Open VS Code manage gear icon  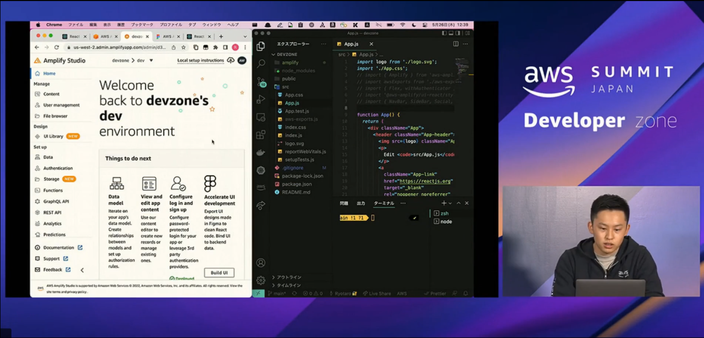(x=261, y=280)
